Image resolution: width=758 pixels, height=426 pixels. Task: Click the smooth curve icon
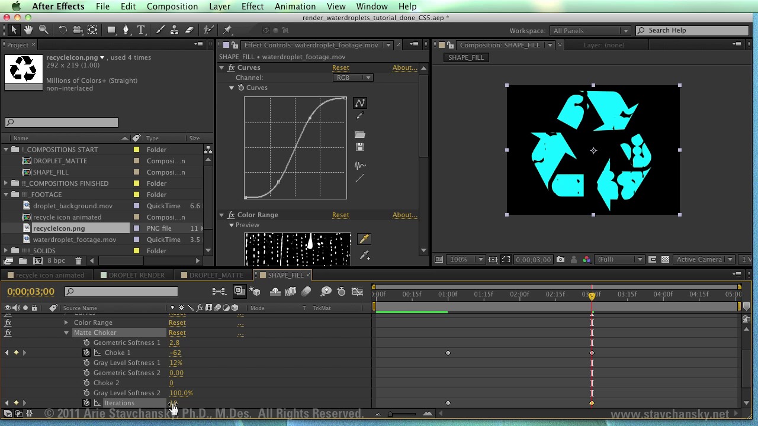(x=360, y=166)
